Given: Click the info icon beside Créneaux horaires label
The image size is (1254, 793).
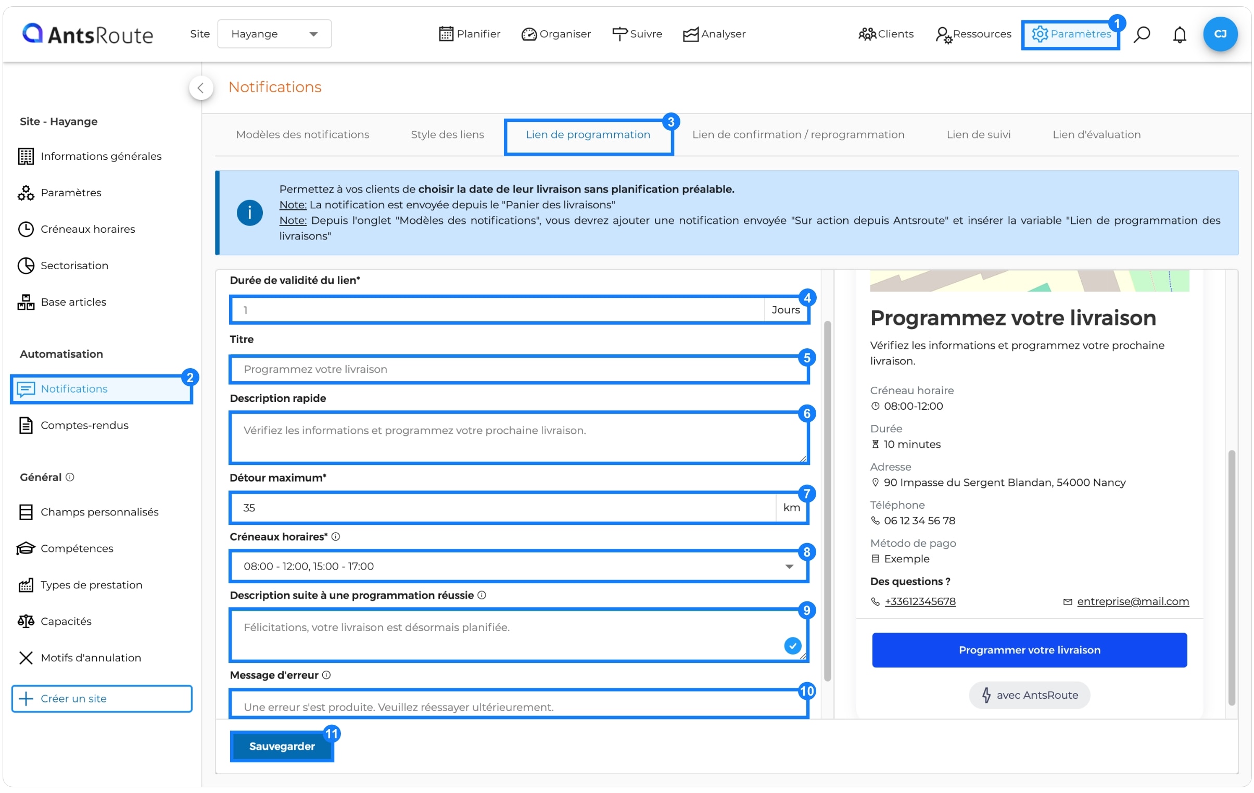Looking at the screenshot, I should click(336, 537).
